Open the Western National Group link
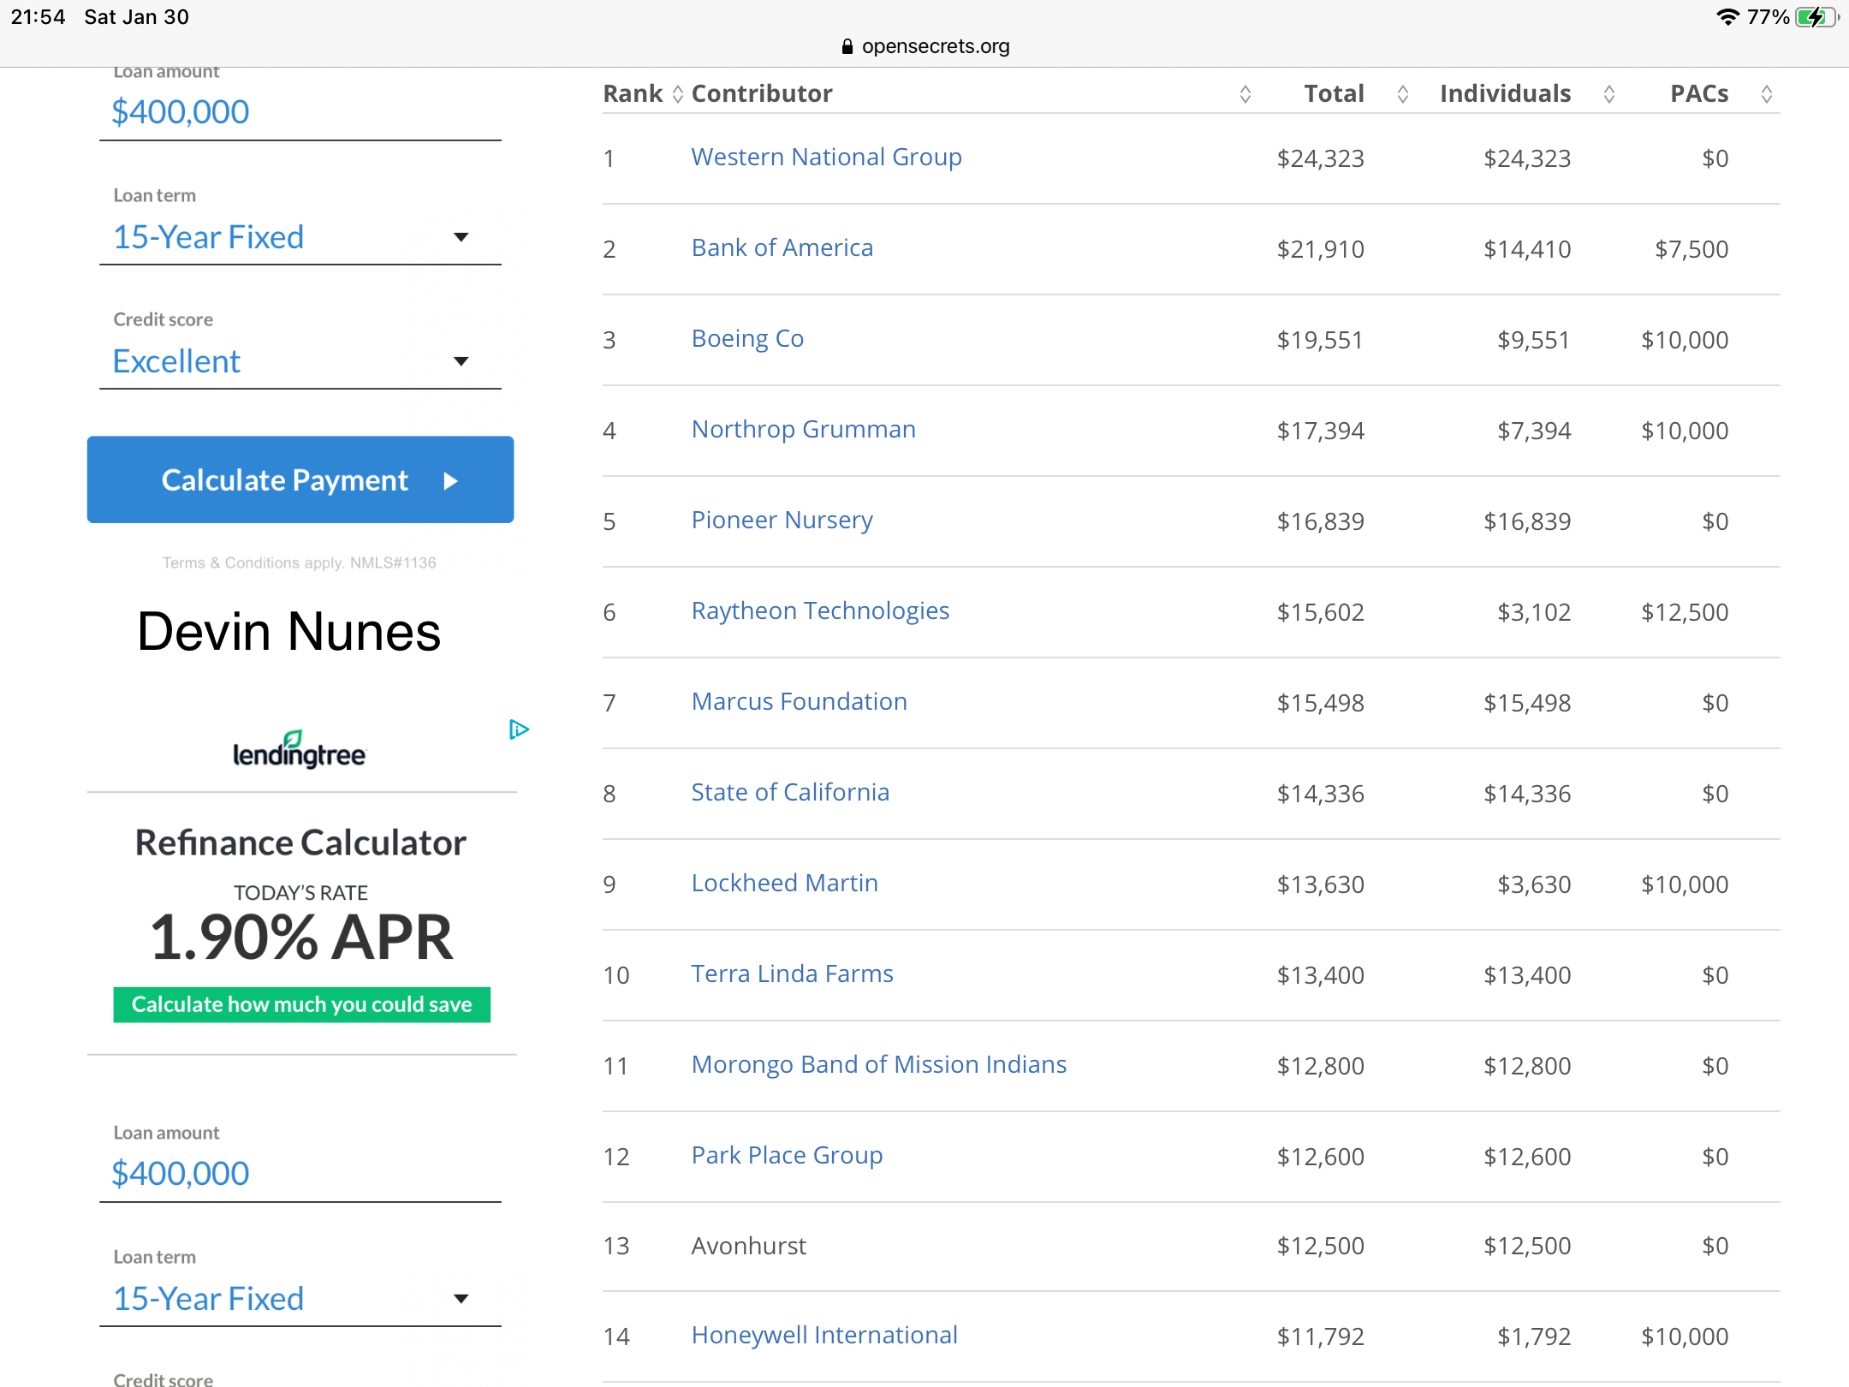Viewport: 1849px width, 1387px height. 826,158
